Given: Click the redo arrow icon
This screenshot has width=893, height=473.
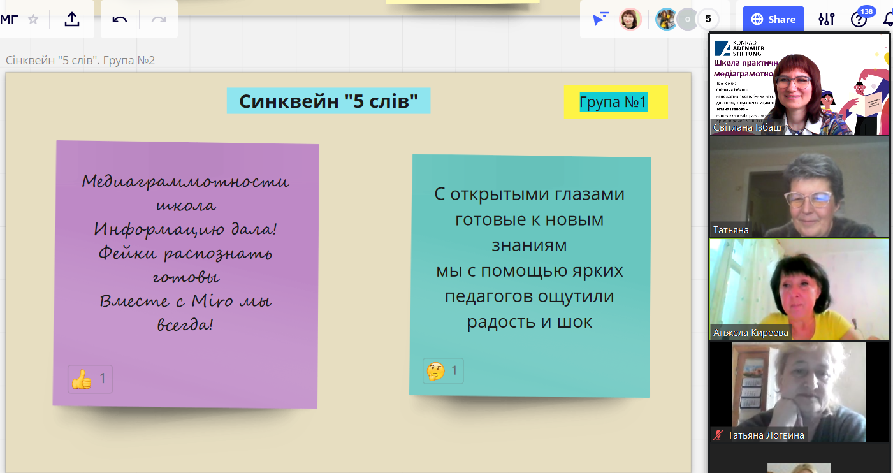Looking at the screenshot, I should (158, 19).
